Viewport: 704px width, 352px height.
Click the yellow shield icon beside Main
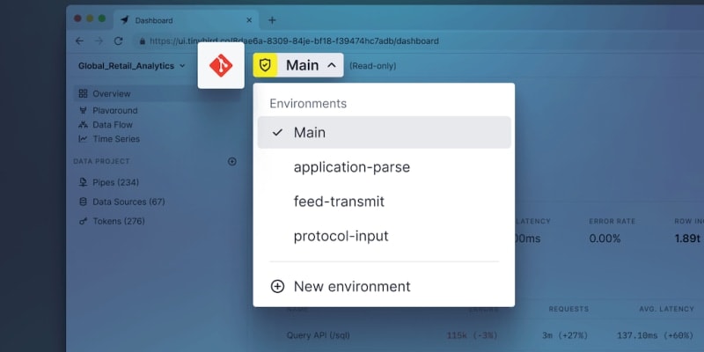pos(265,65)
